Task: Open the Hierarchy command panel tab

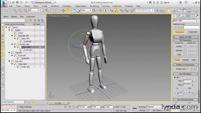Action: coord(183,16)
